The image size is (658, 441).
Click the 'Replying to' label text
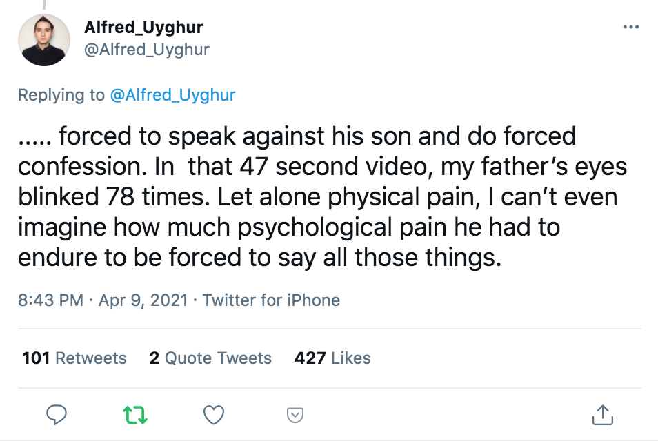coord(61,94)
